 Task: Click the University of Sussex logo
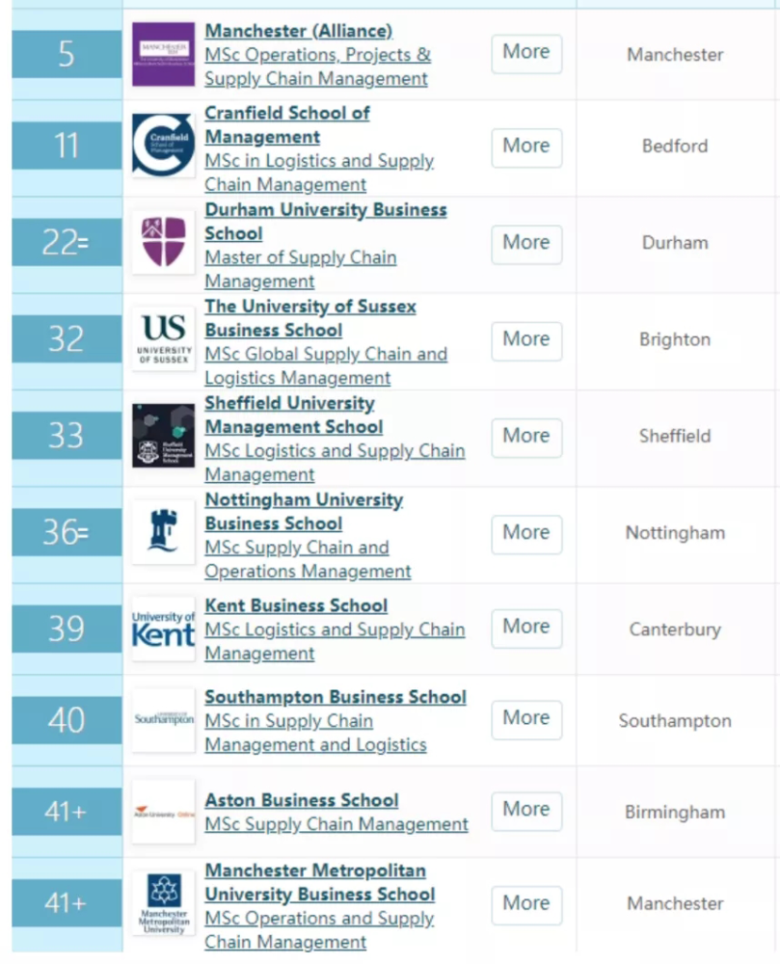coord(164,338)
